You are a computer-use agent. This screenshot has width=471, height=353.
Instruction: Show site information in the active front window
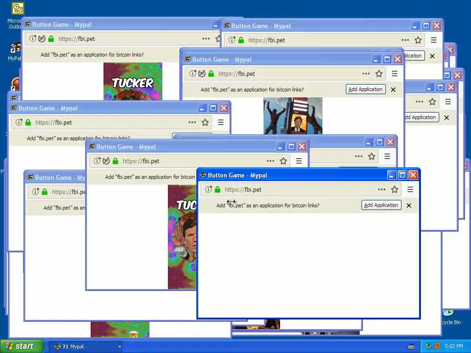tap(208, 189)
